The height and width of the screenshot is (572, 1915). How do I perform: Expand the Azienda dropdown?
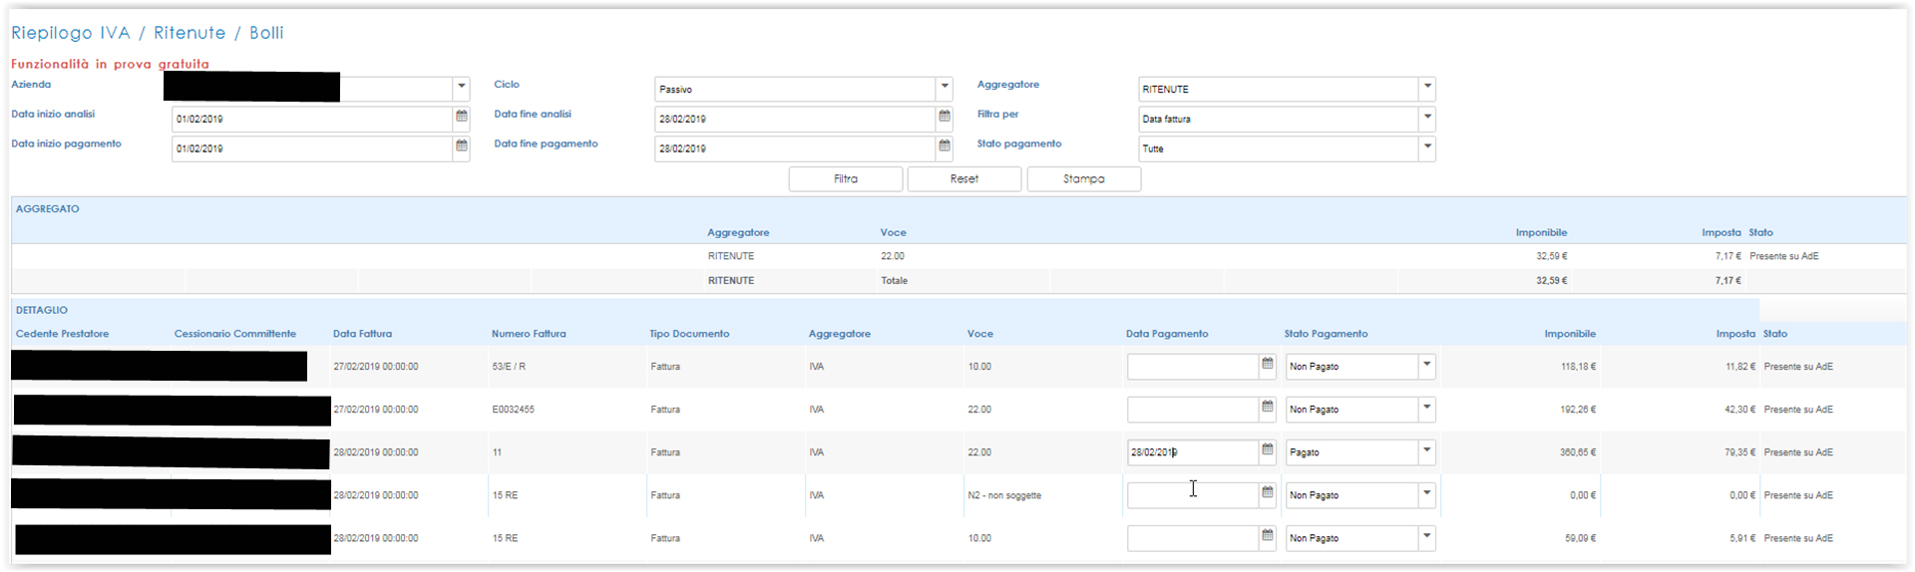461,87
